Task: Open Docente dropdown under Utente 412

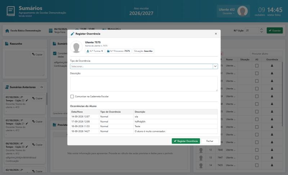Action: [229, 13]
